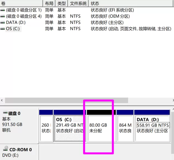Select the CD-ROM 0 label
Viewport: 174px width, 160px height.
click(x=21, y=150)
